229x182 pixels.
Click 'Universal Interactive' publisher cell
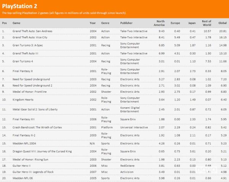134,127
